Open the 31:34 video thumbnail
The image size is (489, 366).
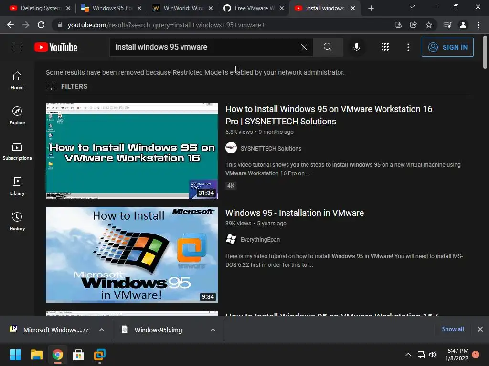click(132, 151)
